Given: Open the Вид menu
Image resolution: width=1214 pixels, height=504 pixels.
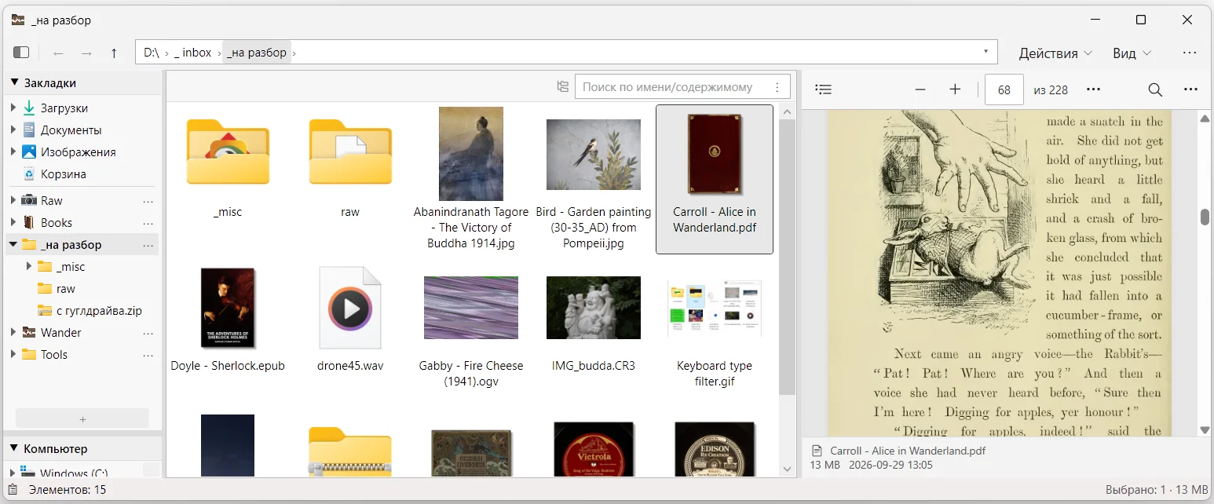Looking at the screenshot, I should [1132, 53].
